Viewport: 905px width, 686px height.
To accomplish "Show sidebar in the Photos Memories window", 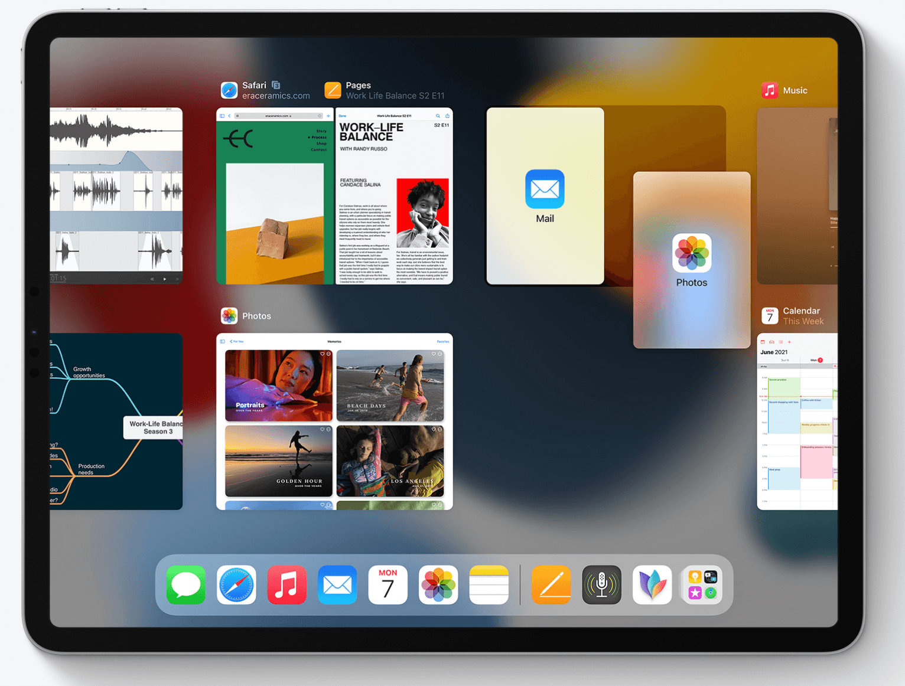I will [223, 341].
